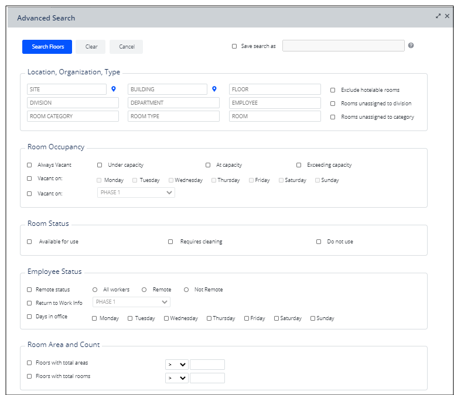Enable Remote status checkbox
Screen dimensions: 454x395
(x=29, y=290)
